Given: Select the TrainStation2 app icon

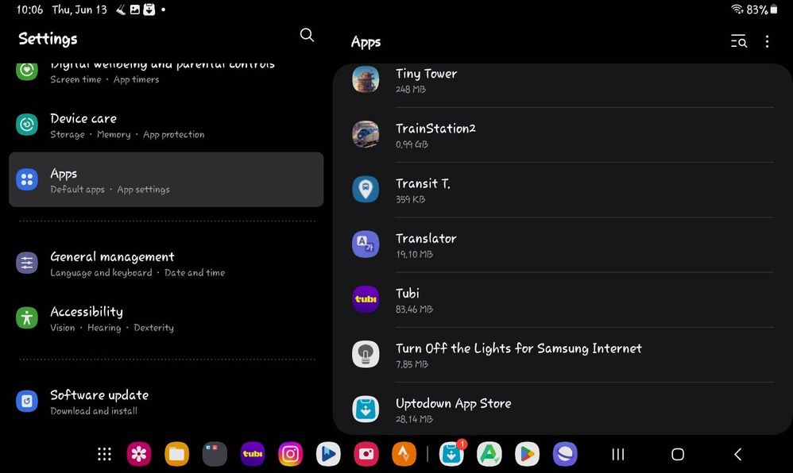Looking at the screenshot, I should tap(366, 134).
